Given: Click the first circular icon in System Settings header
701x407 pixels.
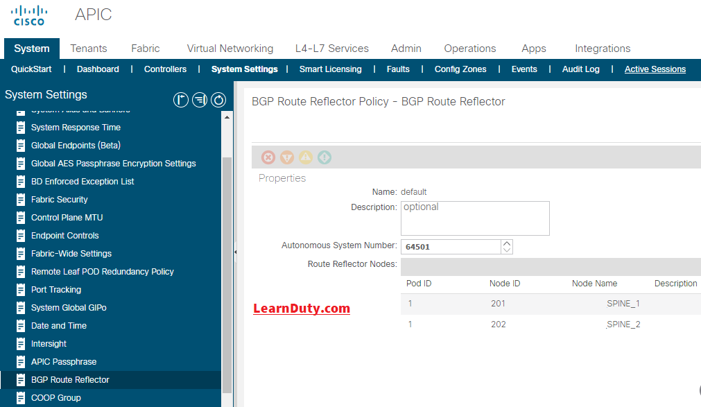Looking at the screenshot, I should point(180,100).
